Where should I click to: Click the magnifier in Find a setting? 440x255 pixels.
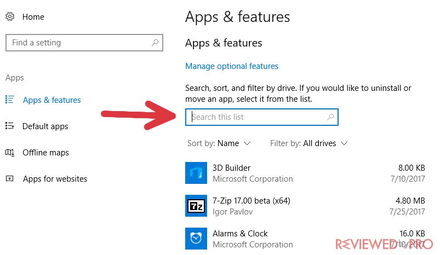(155, 43)
